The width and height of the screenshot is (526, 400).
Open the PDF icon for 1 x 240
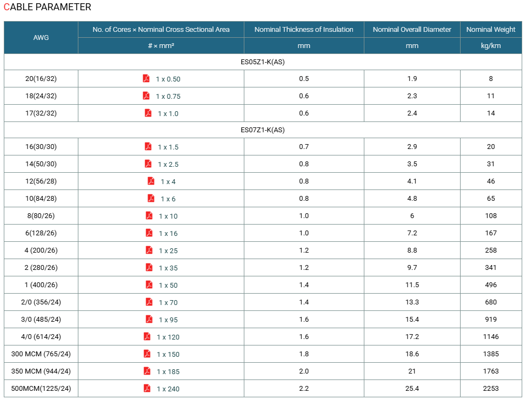pyautogui.click(x=147, y=388)
